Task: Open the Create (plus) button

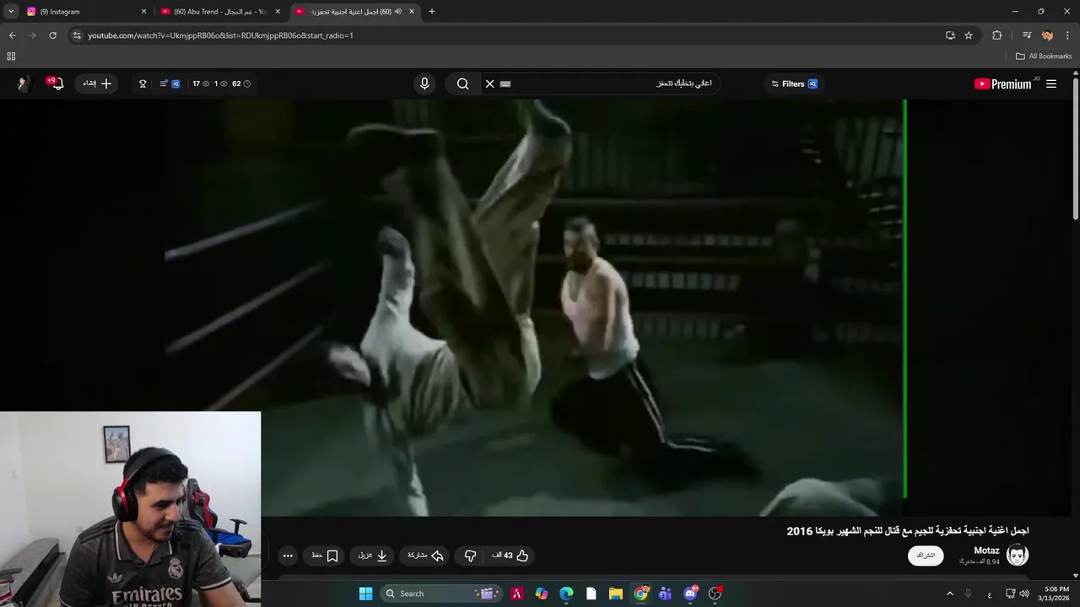Action: click(x=98, y=83)
